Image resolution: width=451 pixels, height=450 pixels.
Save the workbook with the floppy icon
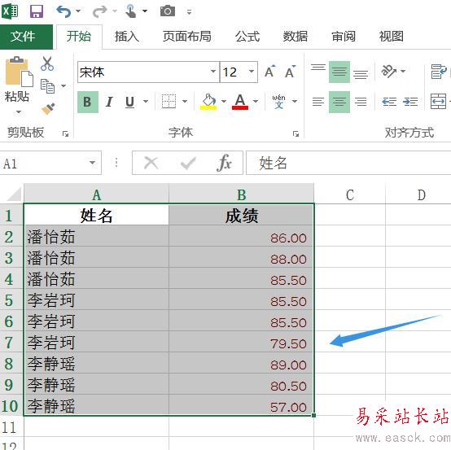37,11
